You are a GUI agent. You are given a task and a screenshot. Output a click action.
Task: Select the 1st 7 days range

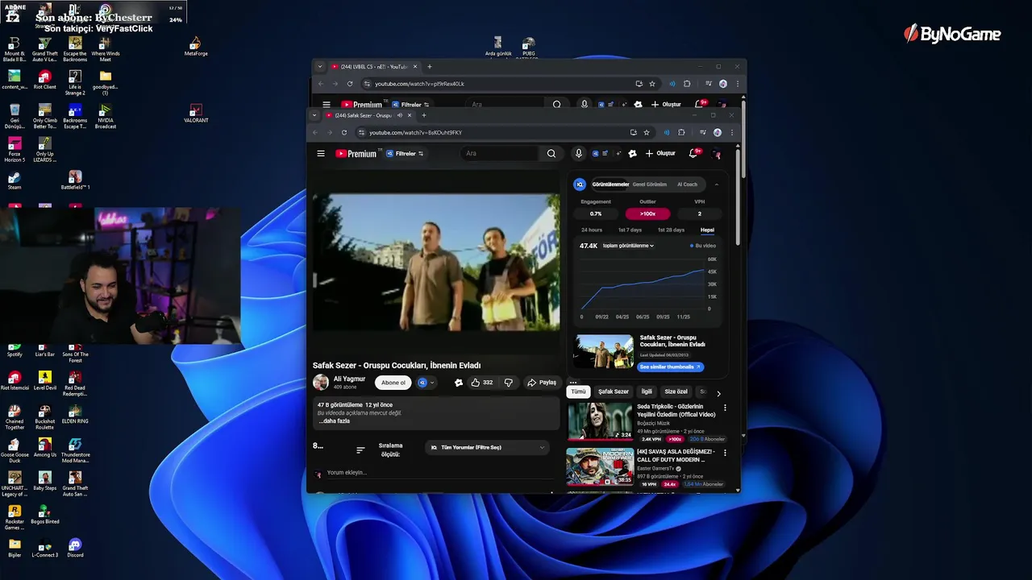point(630,230)
